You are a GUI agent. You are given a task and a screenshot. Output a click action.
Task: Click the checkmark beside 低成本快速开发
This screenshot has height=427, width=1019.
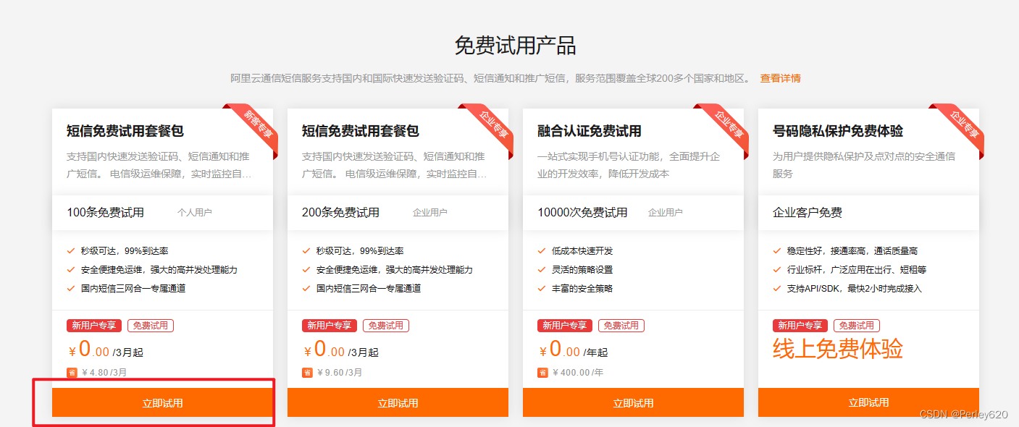tap(542, 251)
